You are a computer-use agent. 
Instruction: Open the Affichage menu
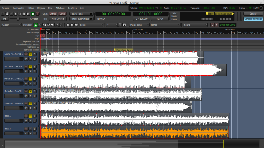60,8
